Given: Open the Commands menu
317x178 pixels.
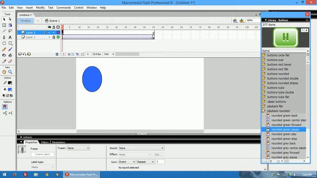Looking at the screenshot, I should (x=63, y=8).
